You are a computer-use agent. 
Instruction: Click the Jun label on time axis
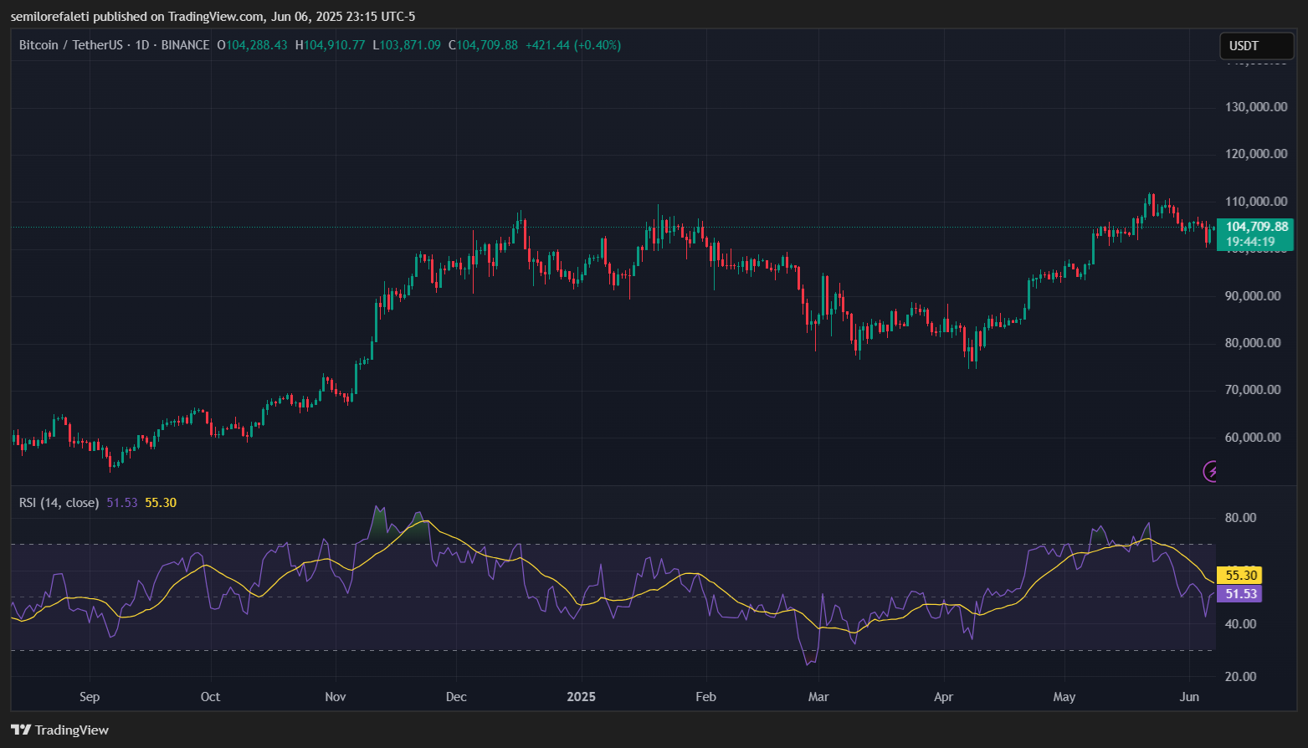1189,697
